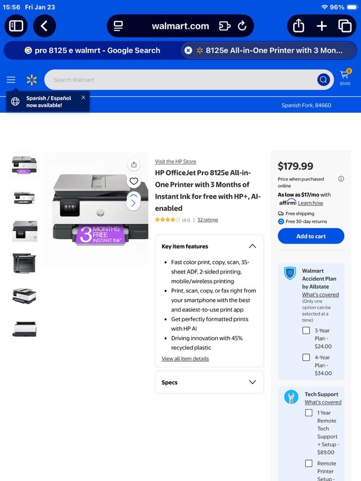Screen dimensions: 361x481
Task: Tap the browser back arrow
Action: 44,26
